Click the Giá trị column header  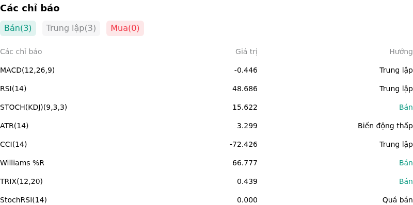coord(246,52)
